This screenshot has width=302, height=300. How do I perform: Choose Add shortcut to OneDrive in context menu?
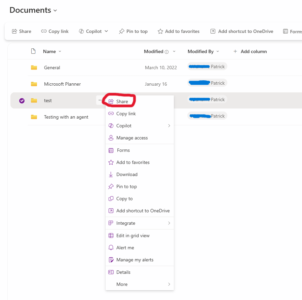click(140, 211)
